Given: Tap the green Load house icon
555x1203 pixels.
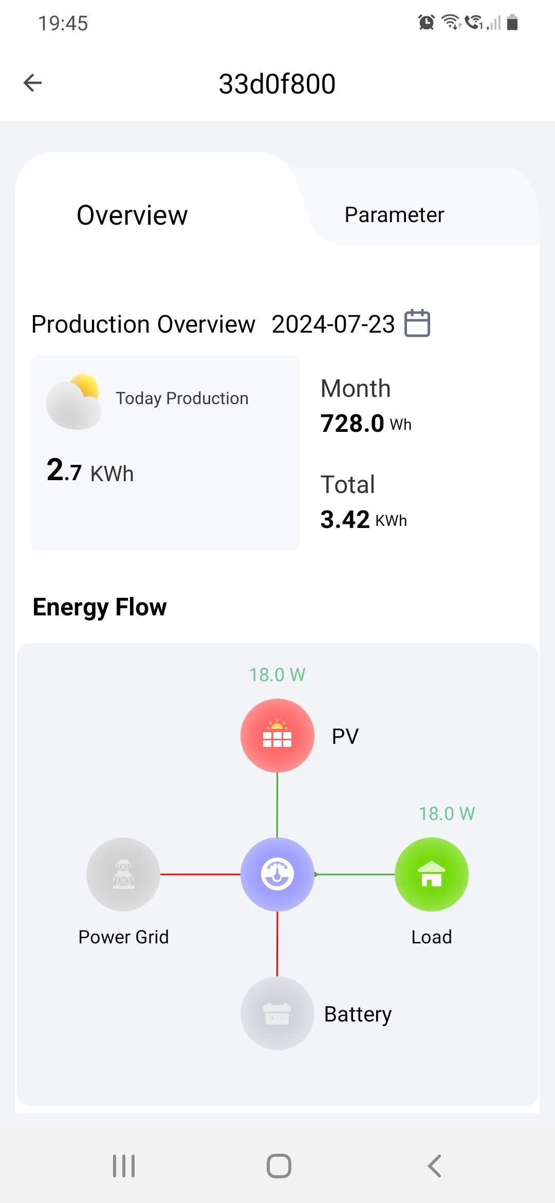Looking at the screenshot, I should click(x=431, y=874).
